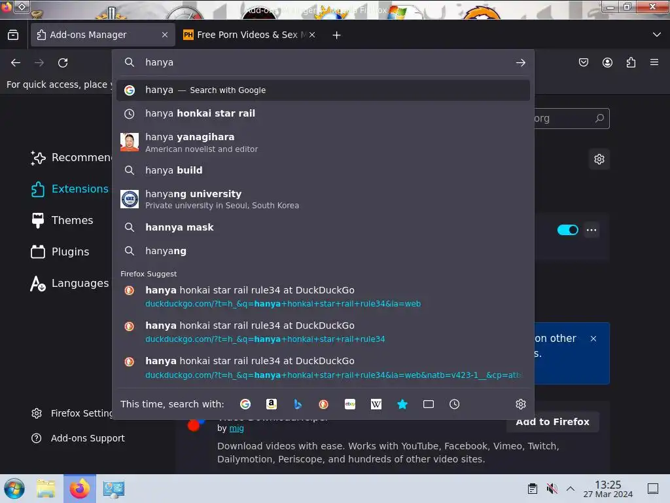This screenshot has height=503, width=670.
Task: Click the addons.mozilla.org search magnifier
Action: 599,118
